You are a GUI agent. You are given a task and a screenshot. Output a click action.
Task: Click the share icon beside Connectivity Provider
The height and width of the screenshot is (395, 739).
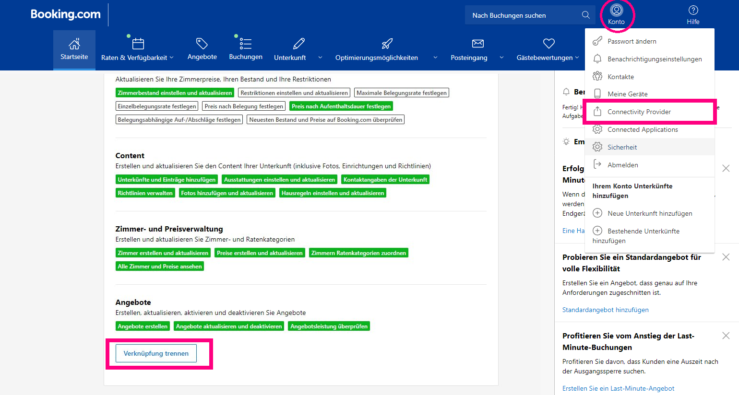597,111
